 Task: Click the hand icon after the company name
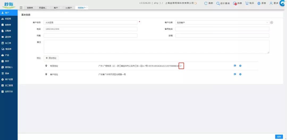[x=196, y=3]
